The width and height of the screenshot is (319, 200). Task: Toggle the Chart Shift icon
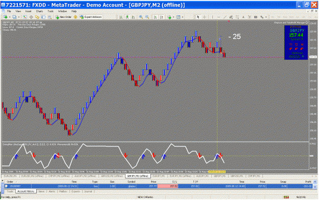[x=161, y=17]
